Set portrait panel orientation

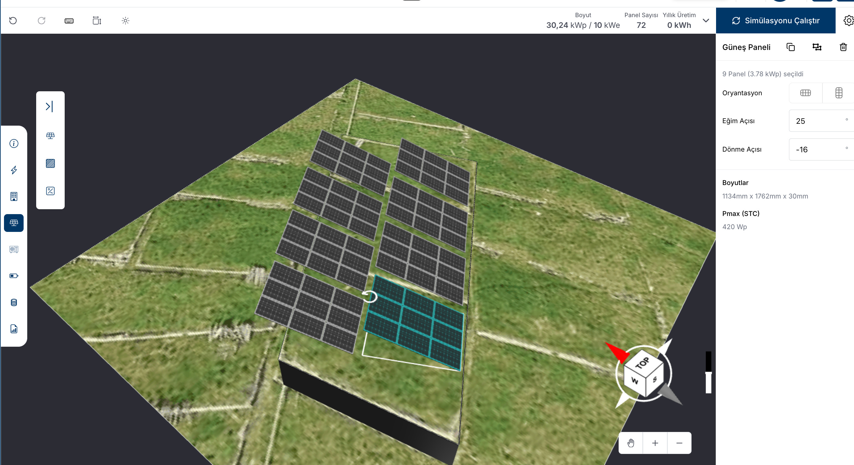click(838, 93)
